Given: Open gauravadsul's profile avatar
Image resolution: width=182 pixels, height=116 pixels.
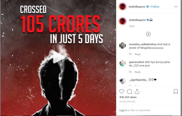Looking at the screenshot, I should coord(123,63).
